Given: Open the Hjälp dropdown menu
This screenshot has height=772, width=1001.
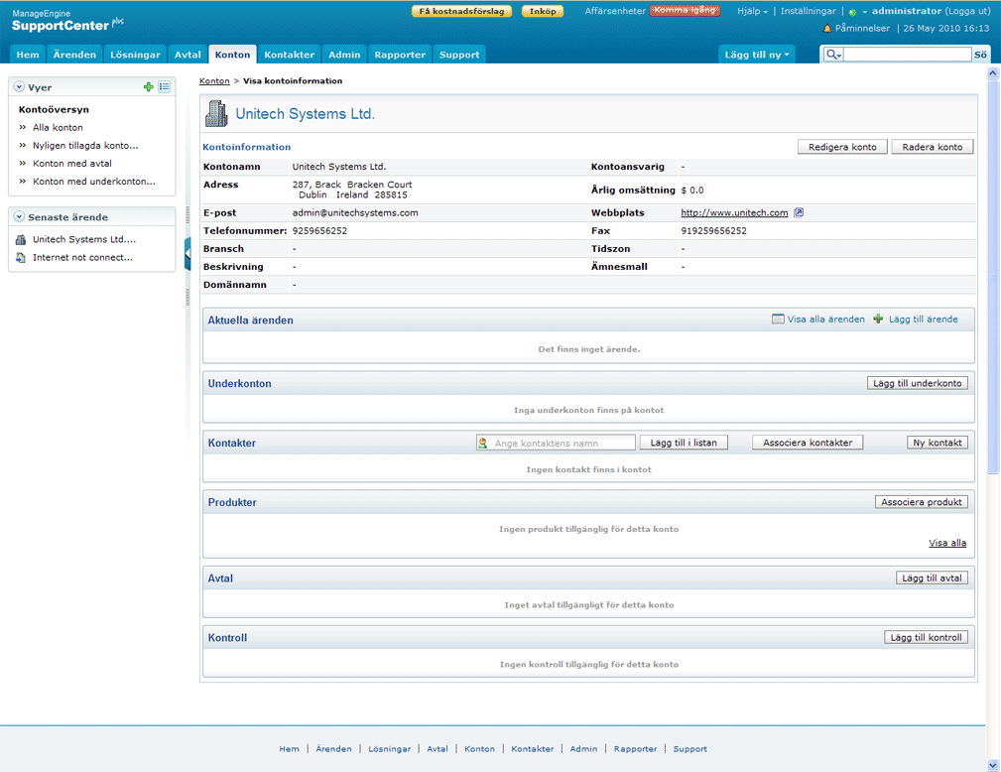Looking at the screenshot, I should 752,11.
